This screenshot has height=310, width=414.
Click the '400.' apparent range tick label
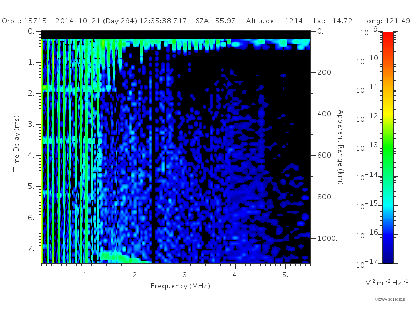coord(325,114)
